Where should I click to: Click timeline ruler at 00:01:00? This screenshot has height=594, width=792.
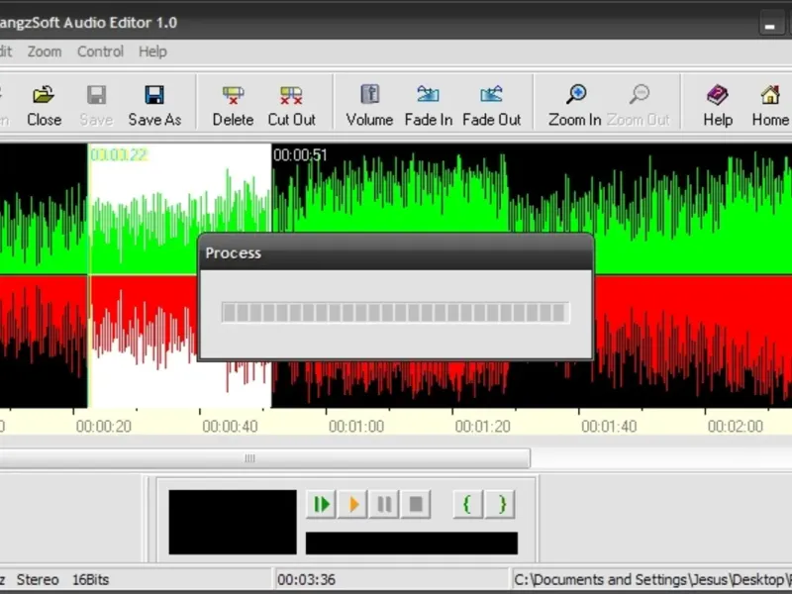tap(356, 427)
